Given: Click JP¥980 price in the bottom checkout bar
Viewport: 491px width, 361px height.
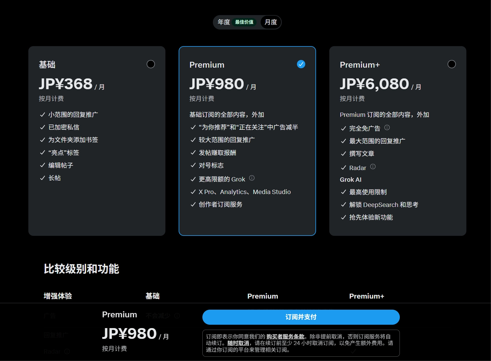Looking at the screenshot, I should tap(129, 334).
